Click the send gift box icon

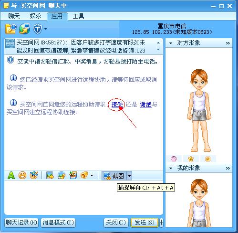click(x=73, y=175)
